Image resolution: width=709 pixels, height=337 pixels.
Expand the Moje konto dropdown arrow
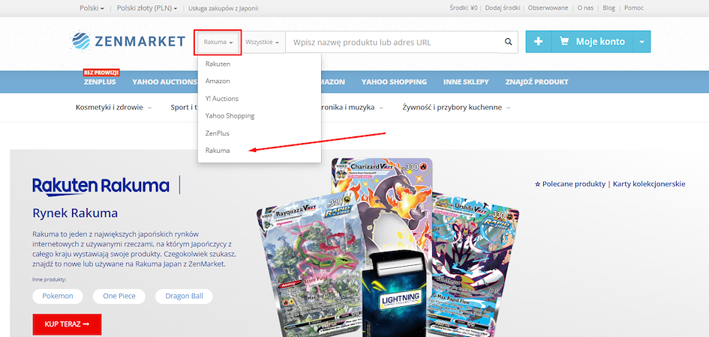[641, 42]
